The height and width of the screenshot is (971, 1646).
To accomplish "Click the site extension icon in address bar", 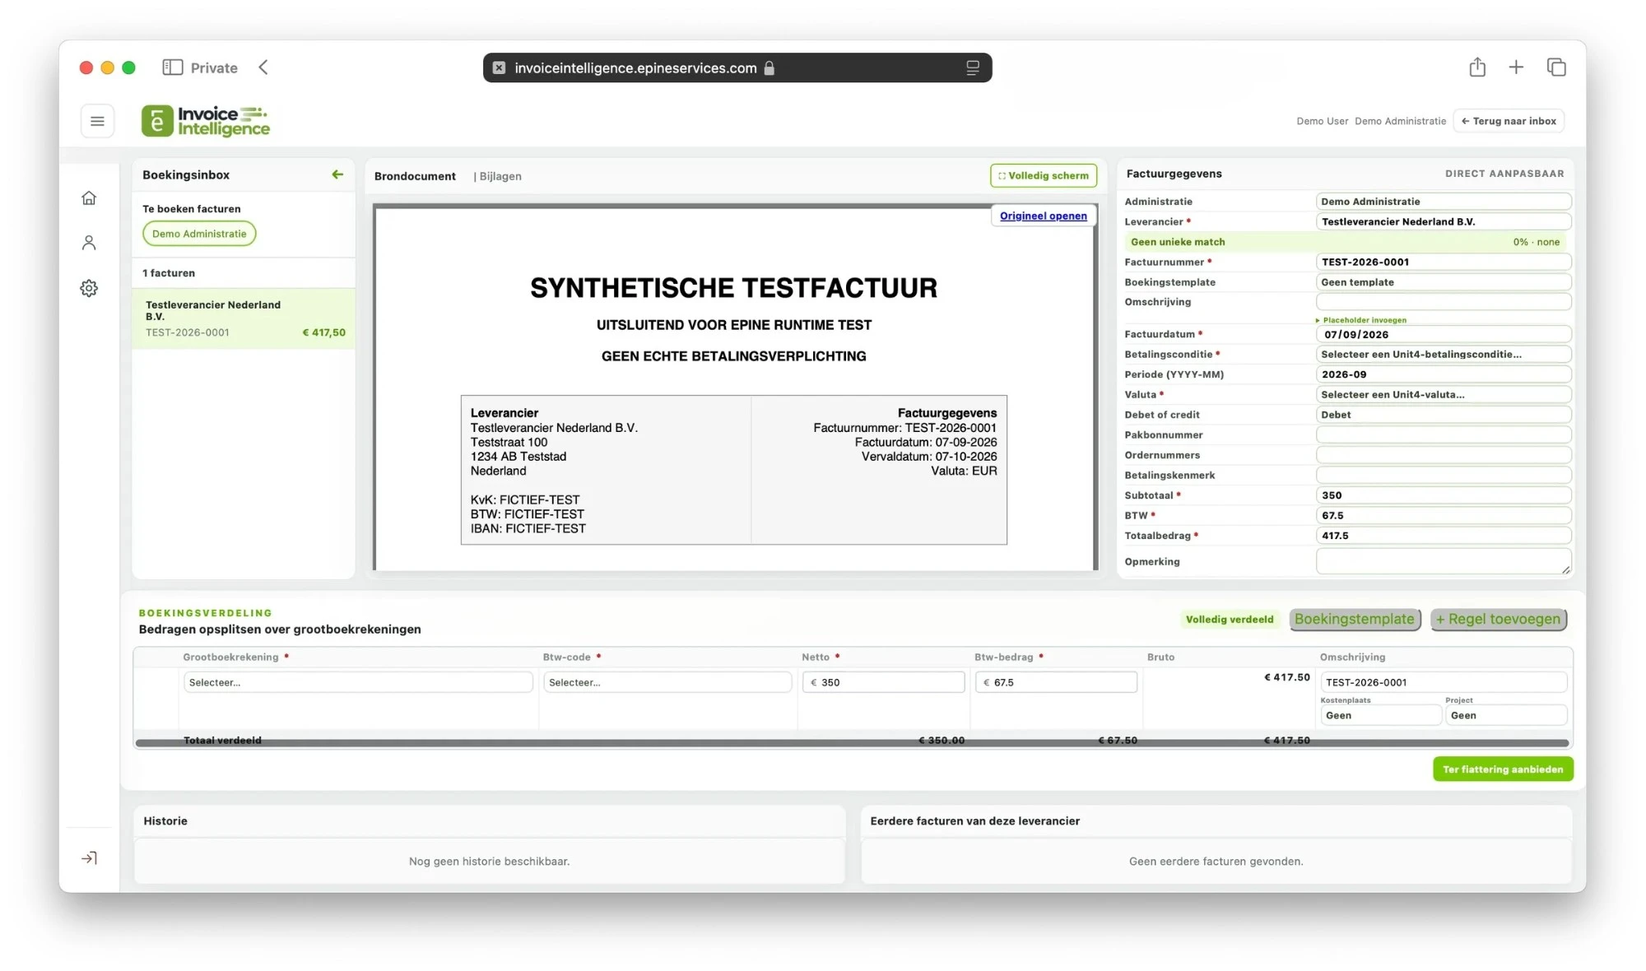I will (x=499, y=67).
